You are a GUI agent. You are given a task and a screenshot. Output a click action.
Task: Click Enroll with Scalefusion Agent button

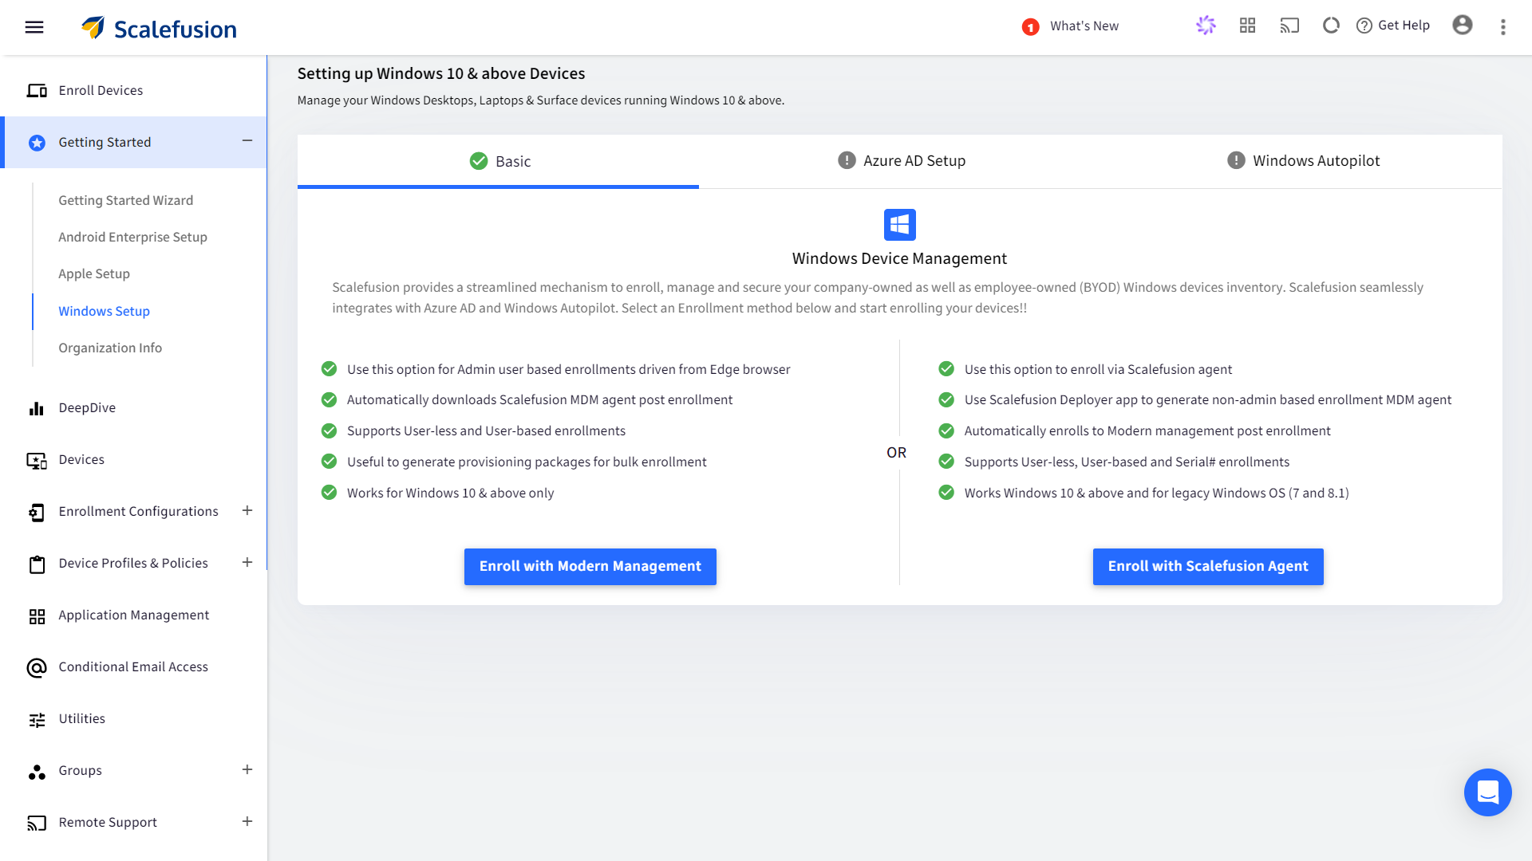point(1208,566)
